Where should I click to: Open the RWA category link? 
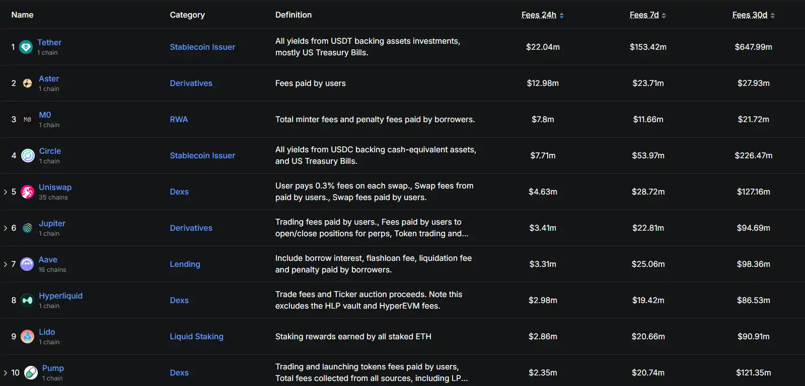179,120
